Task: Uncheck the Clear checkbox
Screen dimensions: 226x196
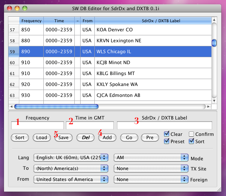Action: 167,134
